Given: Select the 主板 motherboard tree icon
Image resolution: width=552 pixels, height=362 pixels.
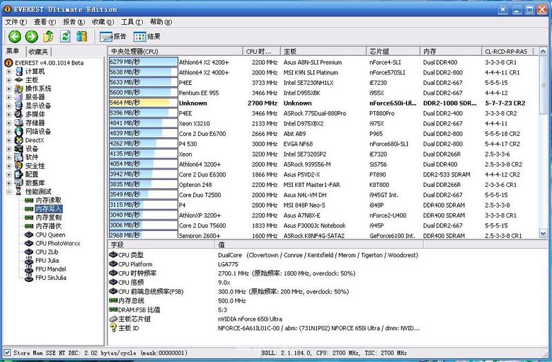Looking at the screenshot, I should pos(19,80).
